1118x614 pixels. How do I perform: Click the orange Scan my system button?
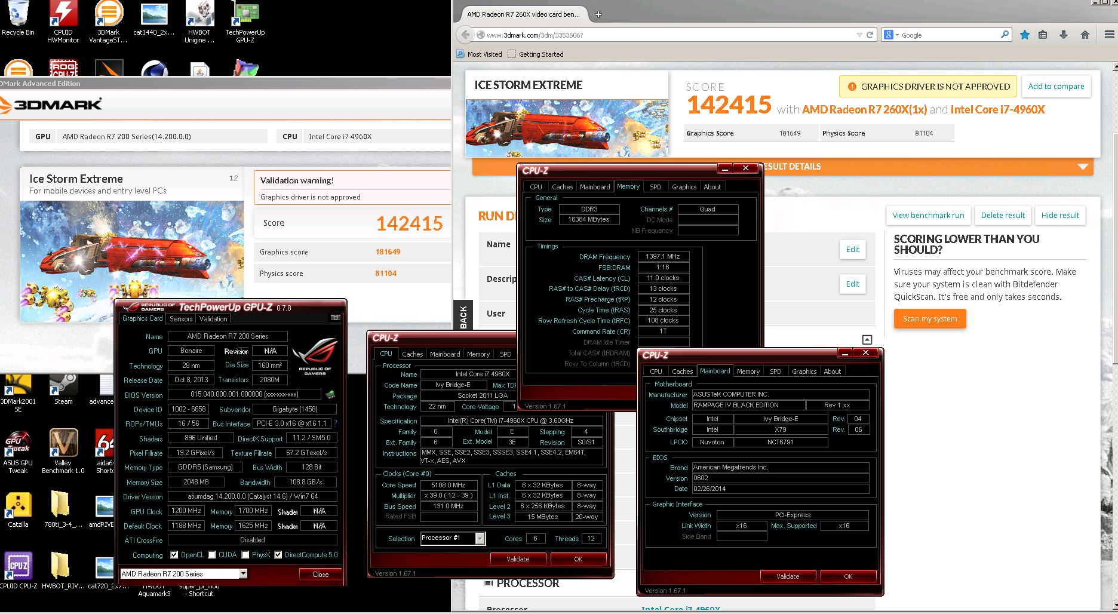[x=930, y=319]
